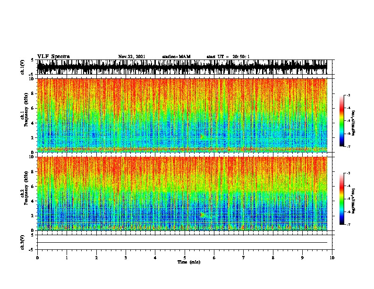The image size is (374, 289).
Task: Click time axis tick label "9"
Action: [x=302, y=258]
